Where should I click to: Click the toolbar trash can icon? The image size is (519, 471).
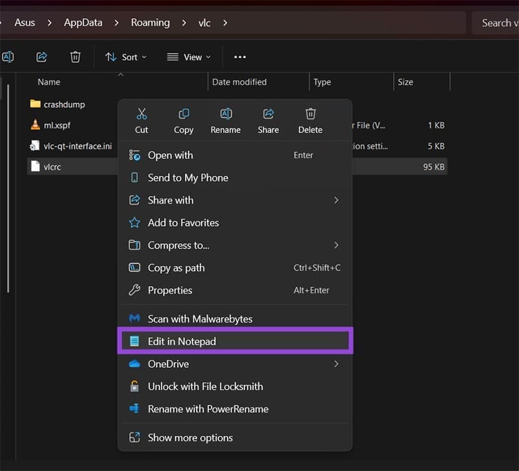point(75,57)
